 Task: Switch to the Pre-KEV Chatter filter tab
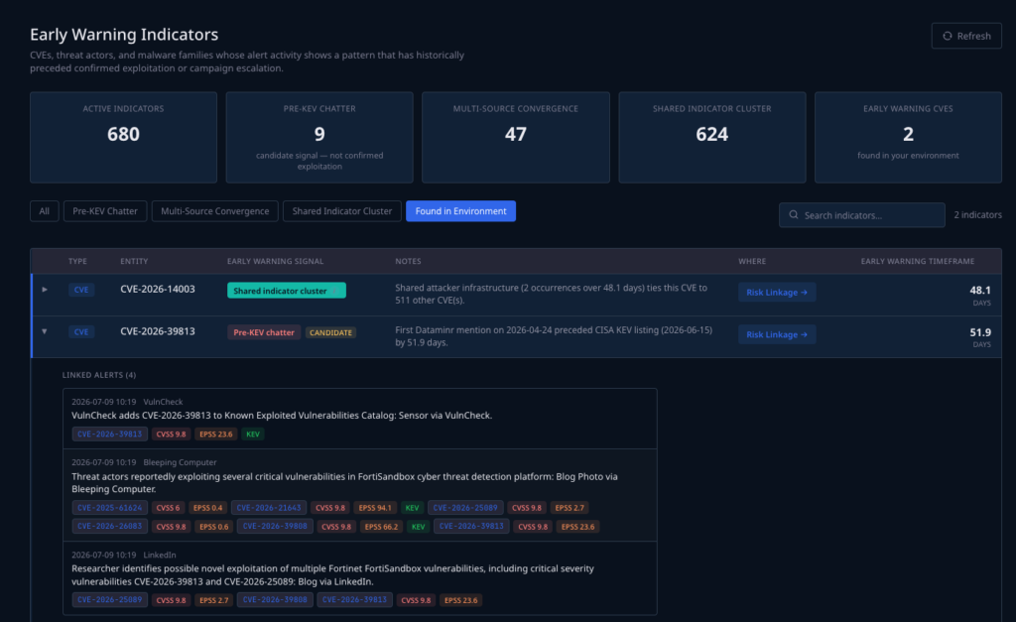[x=105, y=211]
